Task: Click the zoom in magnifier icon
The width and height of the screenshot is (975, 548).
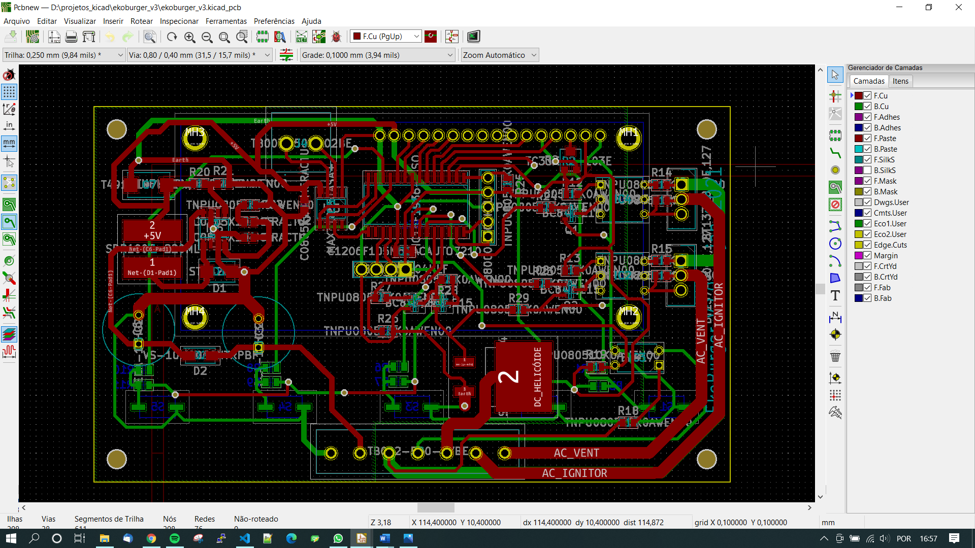Action: click(x=189, y=37)
